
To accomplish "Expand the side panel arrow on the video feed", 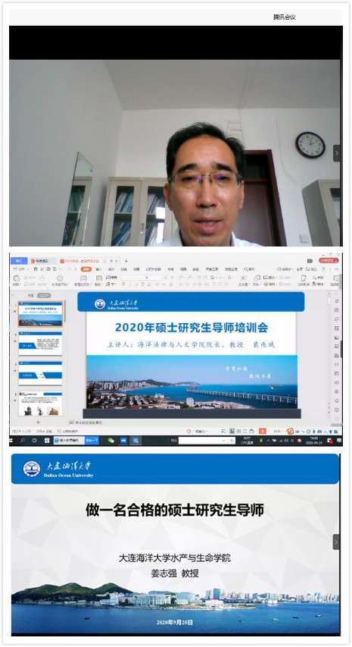I will [337, 153].
